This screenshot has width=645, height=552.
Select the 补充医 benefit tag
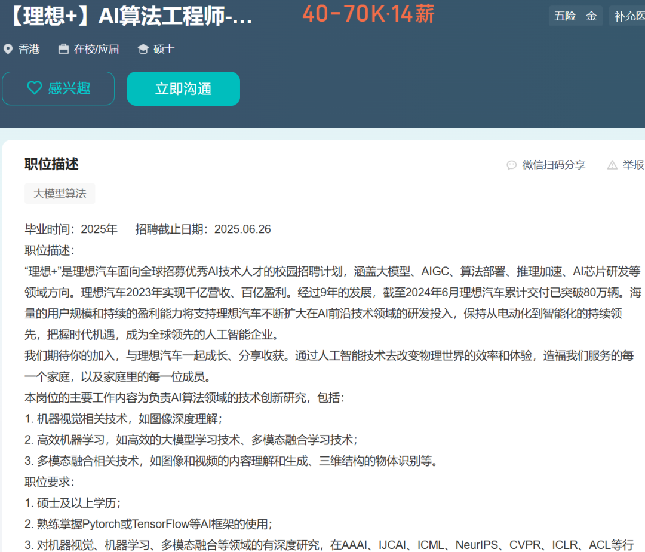[629, 16]
